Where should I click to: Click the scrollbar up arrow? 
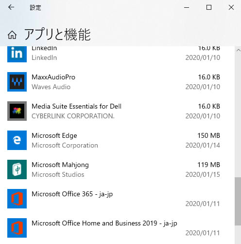(238, 50)
